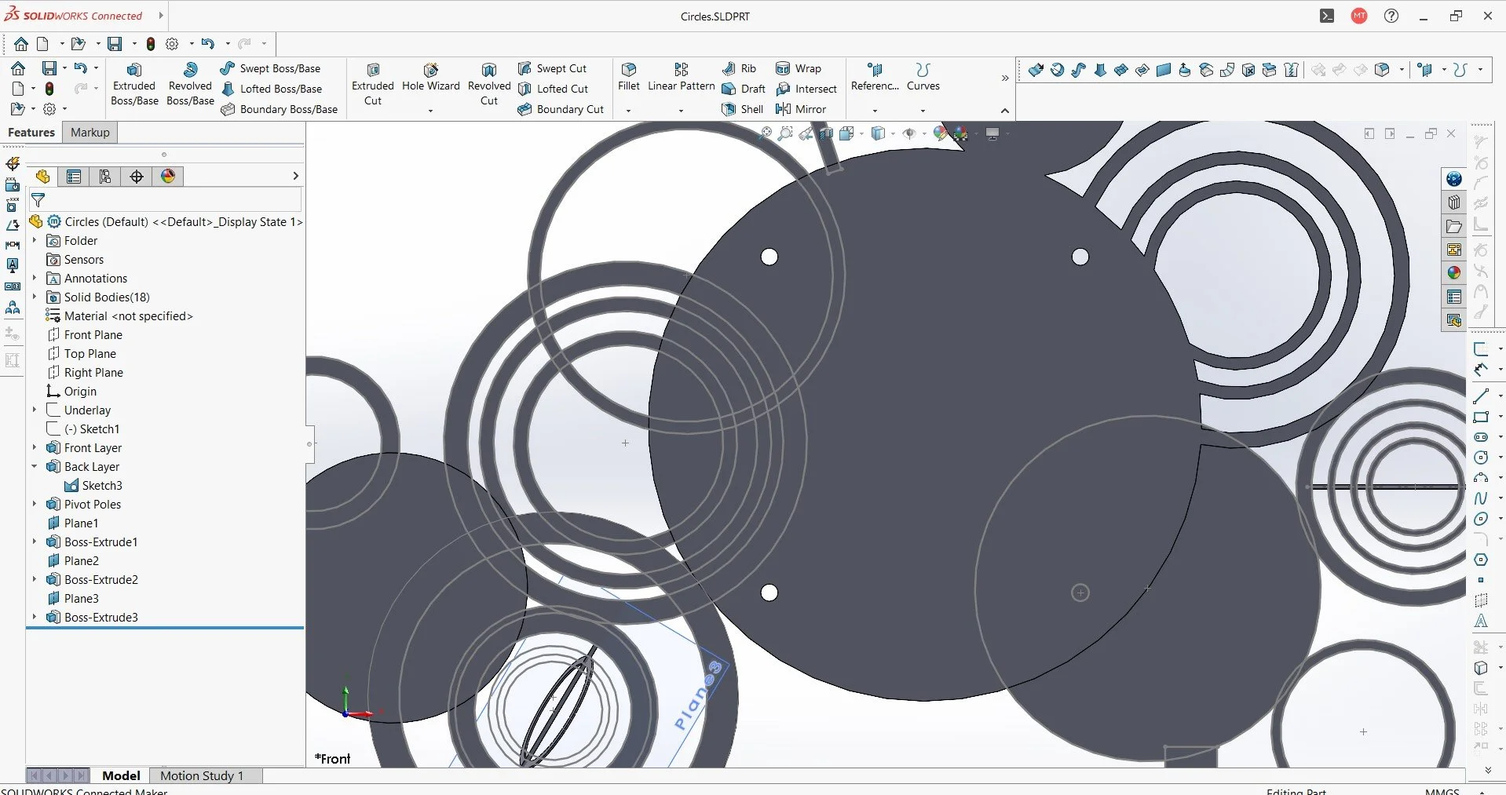The width and height of the screenshot is (1506, 795).
Task: Collapse the Back Layer feature
Action: click(x=34, y=467)
